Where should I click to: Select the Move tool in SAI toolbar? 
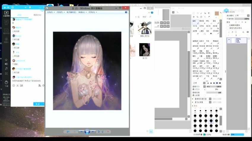tap(194, 17)
